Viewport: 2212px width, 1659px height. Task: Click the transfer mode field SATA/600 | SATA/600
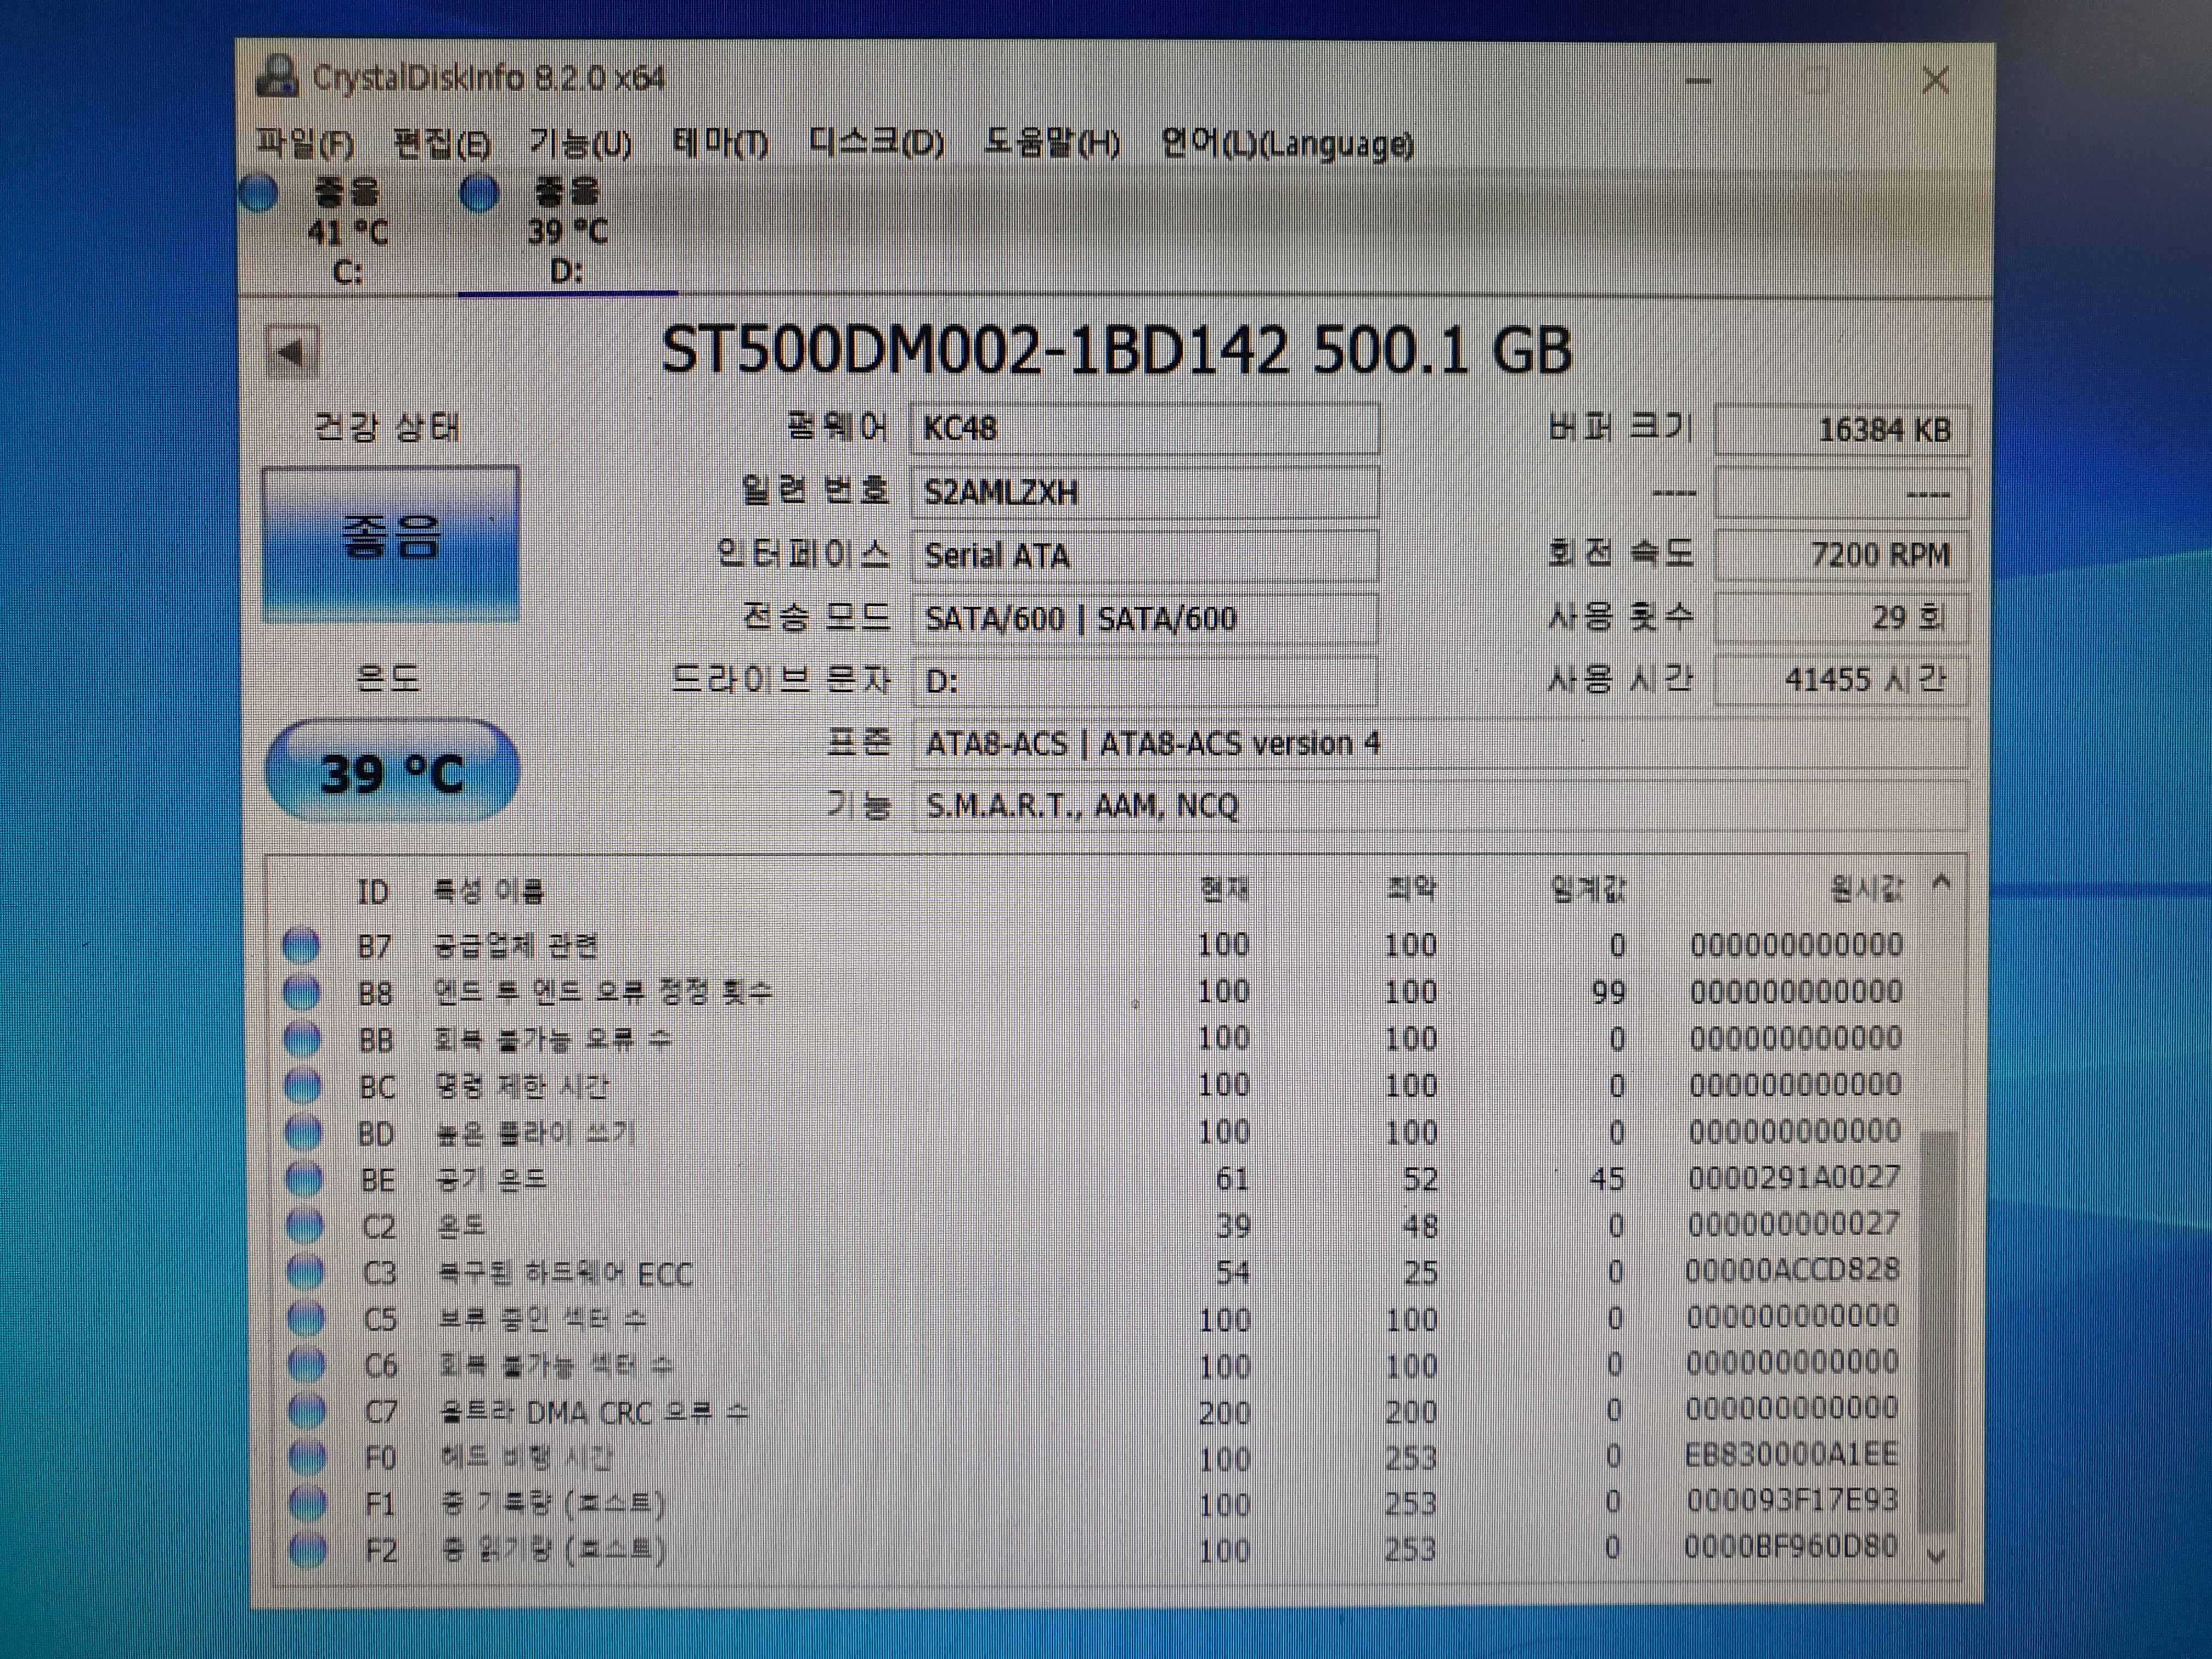(x=1145, y=618)
